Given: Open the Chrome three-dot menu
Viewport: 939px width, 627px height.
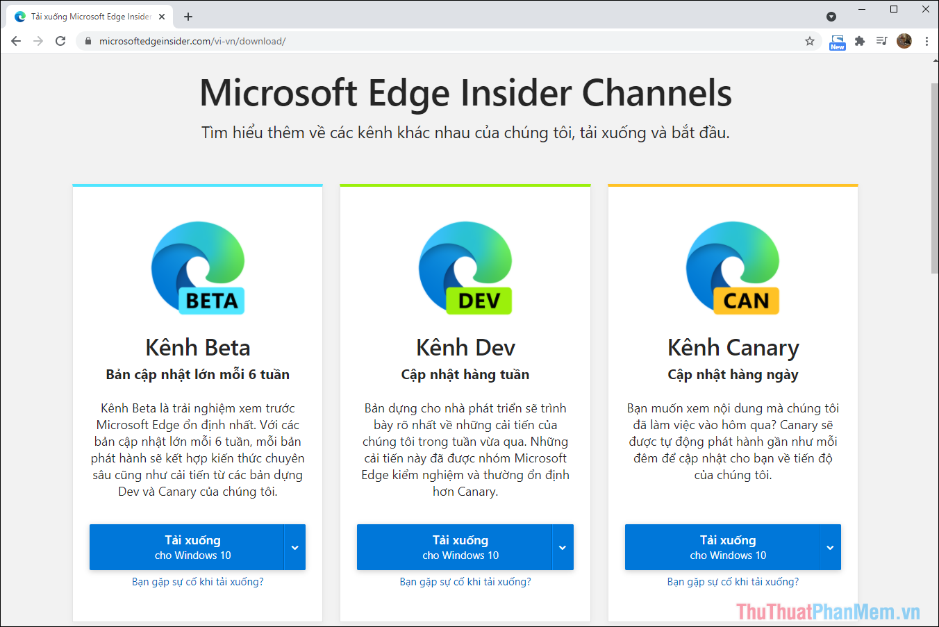Looking at the screenshot, I should tap(926, 41).
